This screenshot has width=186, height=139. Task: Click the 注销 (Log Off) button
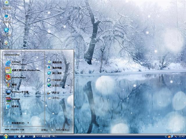pos(44,130)
